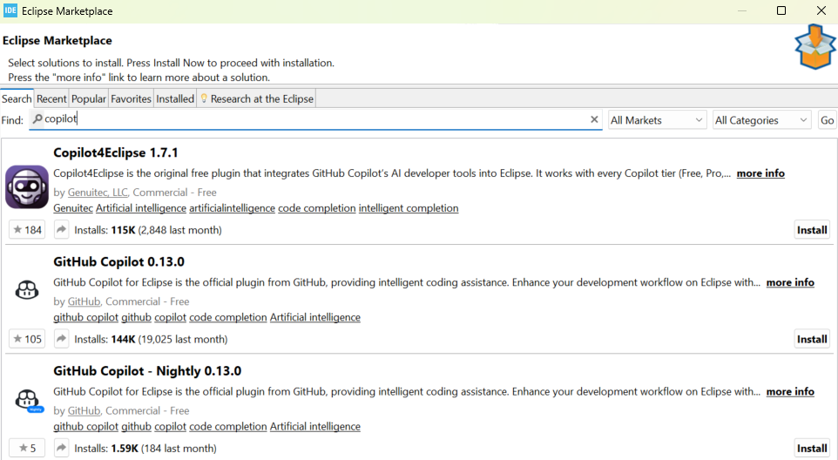Click the GitHub Copilot 0.13.0 logo icon
The image size is (838, 460).
click(27, 290)
